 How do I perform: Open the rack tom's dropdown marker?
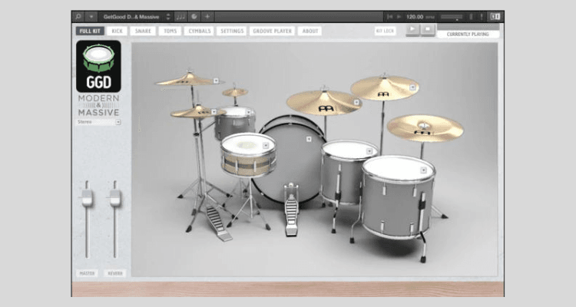249,112
